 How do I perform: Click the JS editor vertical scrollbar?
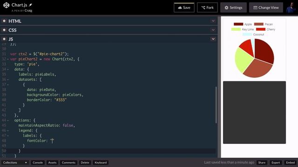pos(216,105)
